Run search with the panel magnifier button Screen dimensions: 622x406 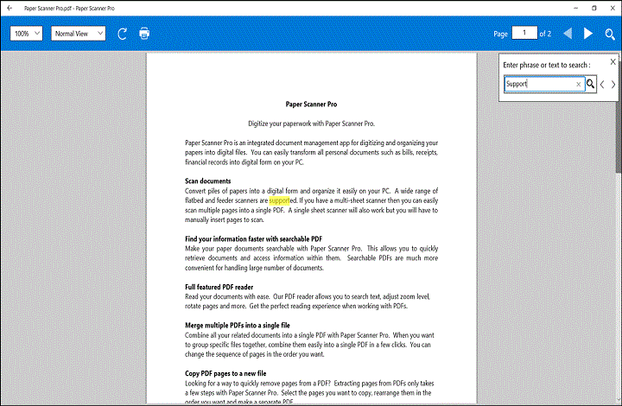591,84
